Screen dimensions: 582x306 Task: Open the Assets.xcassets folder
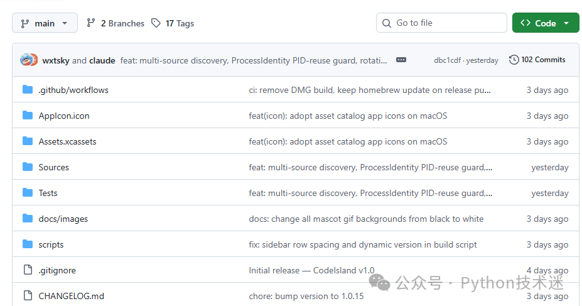point(68,141)
